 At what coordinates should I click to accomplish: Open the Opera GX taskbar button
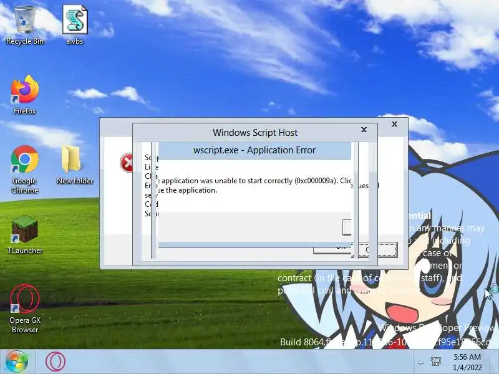(56, 362)
